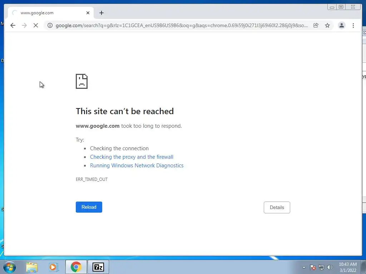Reload the page with blue button
The height and width of the screenshot is (274, 366).
[89, 207]
